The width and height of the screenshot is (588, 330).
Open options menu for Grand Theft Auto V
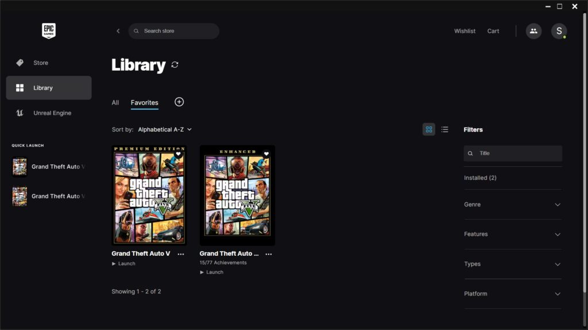point(181,254)
